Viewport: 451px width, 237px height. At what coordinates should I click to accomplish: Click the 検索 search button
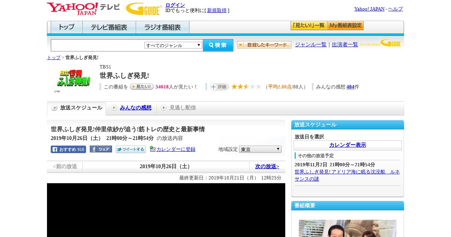[218, 45]
